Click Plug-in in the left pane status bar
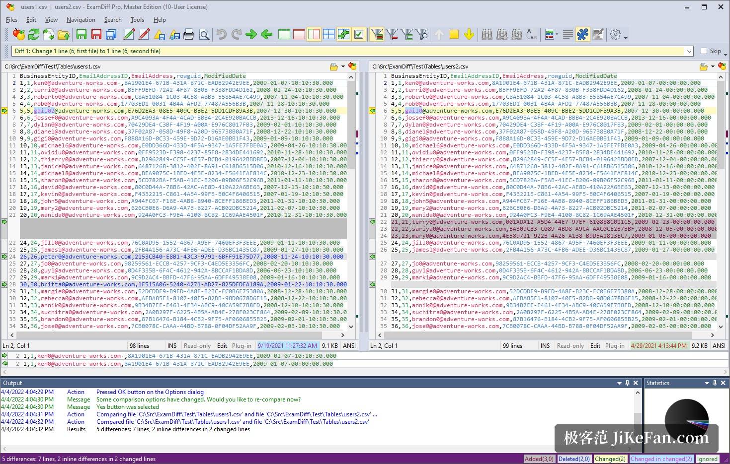The width and height of the screenshot is (730, 464). point(242,346)
